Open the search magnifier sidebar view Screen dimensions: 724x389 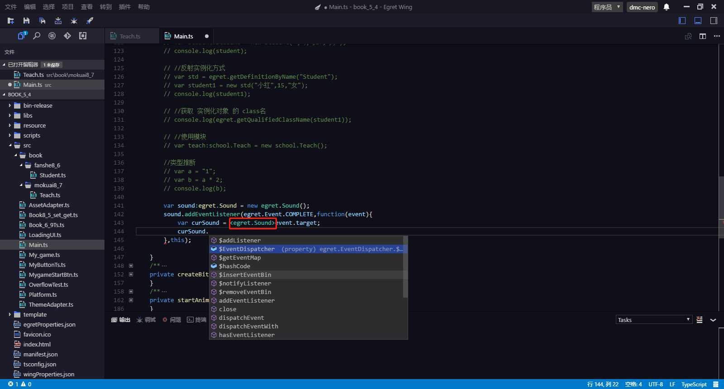tap(37, 36)
